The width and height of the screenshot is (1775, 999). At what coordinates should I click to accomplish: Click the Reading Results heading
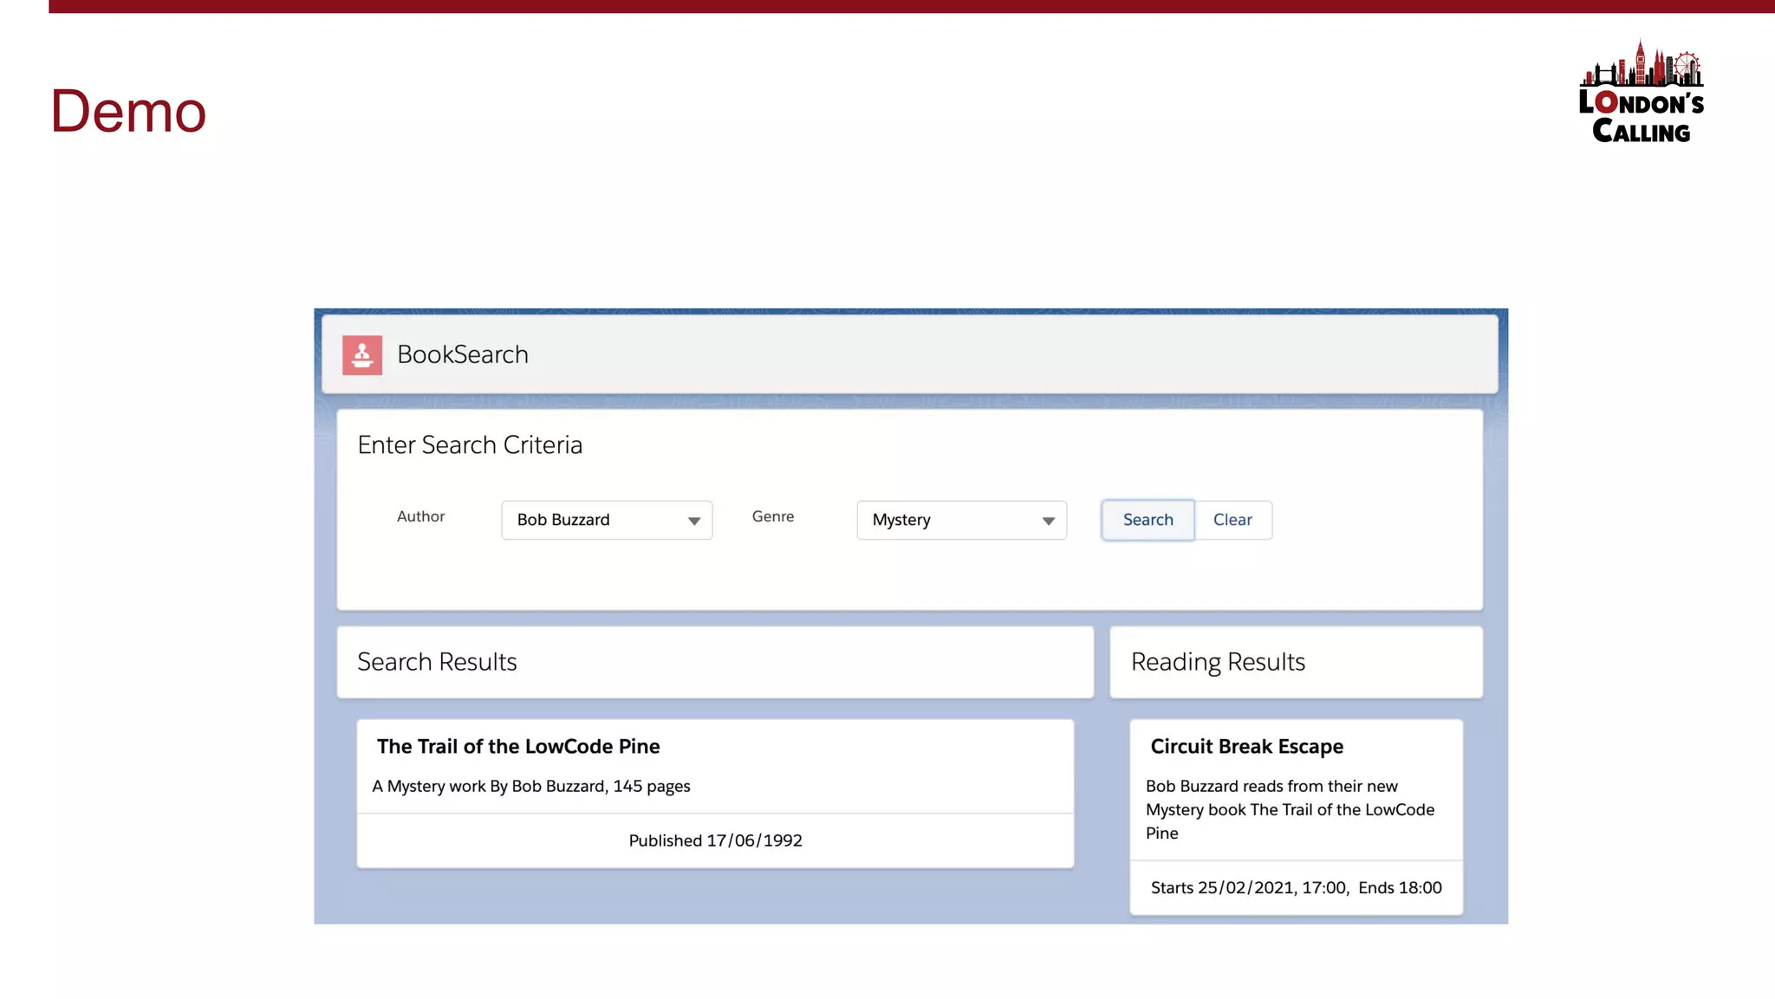1218,662
